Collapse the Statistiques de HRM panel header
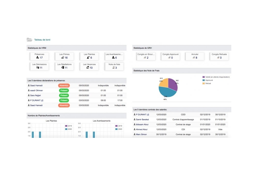The height and width of the screenshot is (174, 257). click(x=77, y=48)
